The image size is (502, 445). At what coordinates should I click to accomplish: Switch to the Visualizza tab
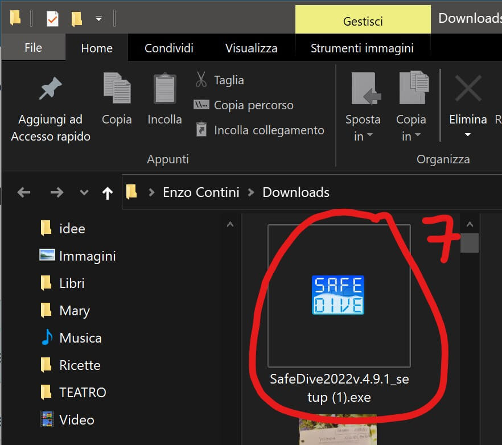click(251, 48)
